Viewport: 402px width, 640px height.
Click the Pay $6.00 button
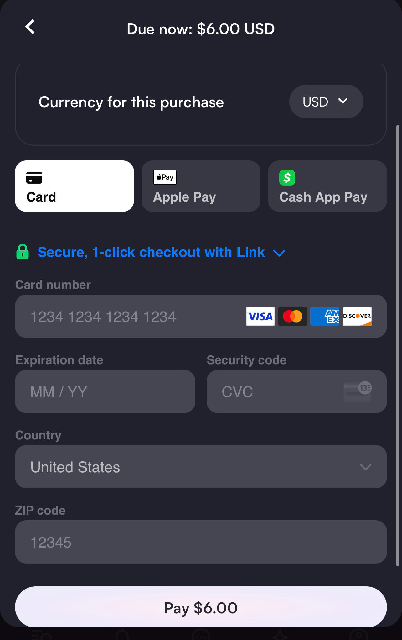click(x=201, y=607)
